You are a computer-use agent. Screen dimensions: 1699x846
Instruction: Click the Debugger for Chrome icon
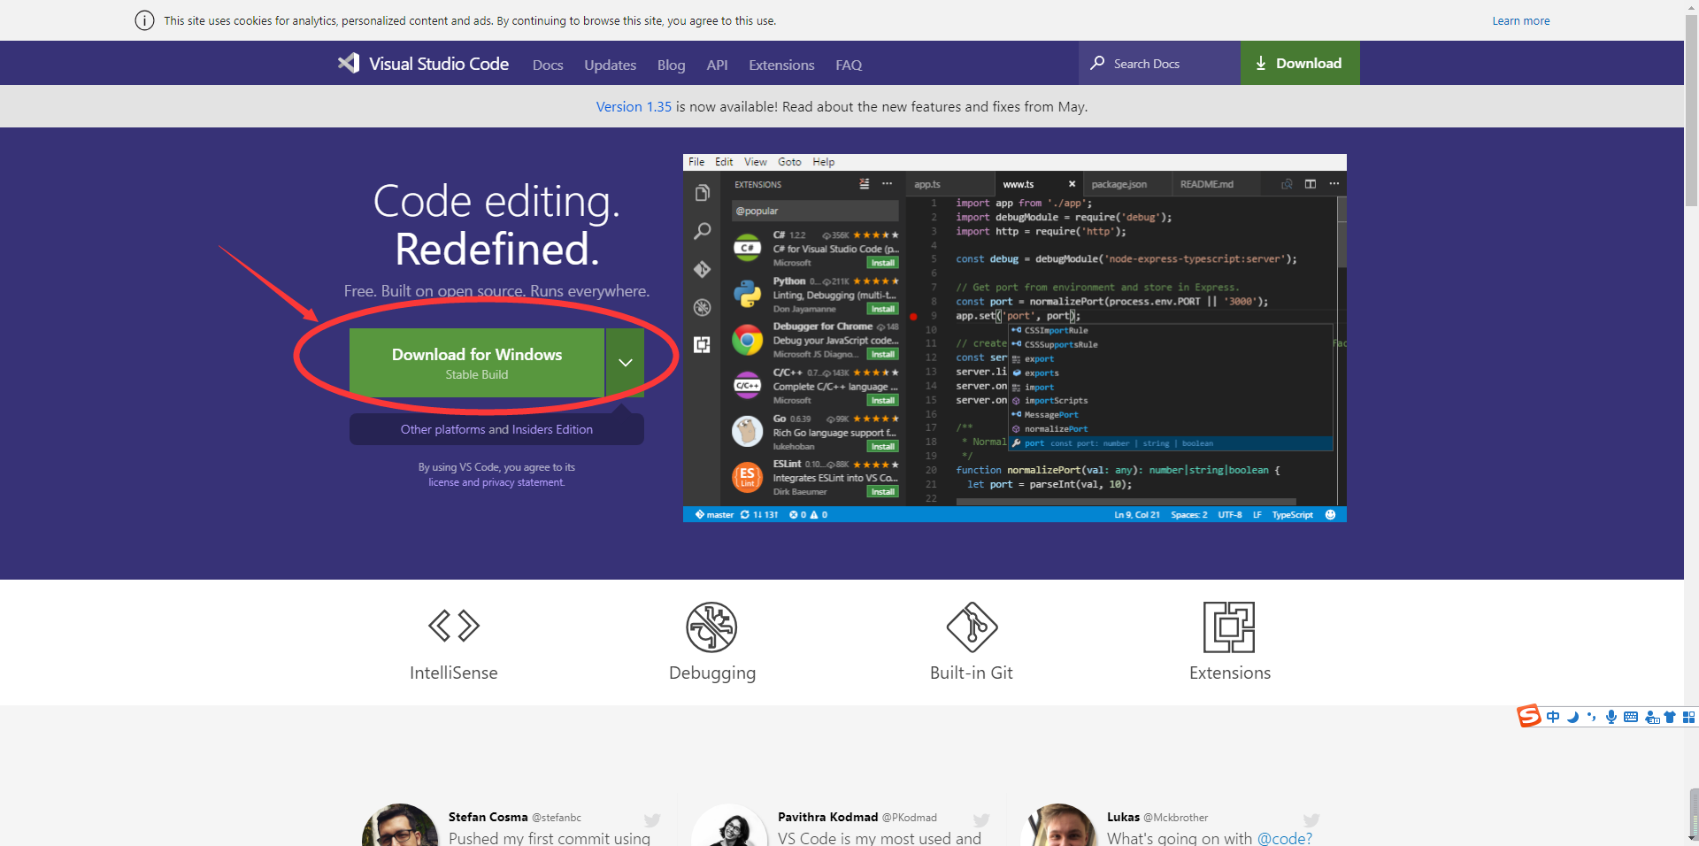pyautogui.click(x=748, y=340)
